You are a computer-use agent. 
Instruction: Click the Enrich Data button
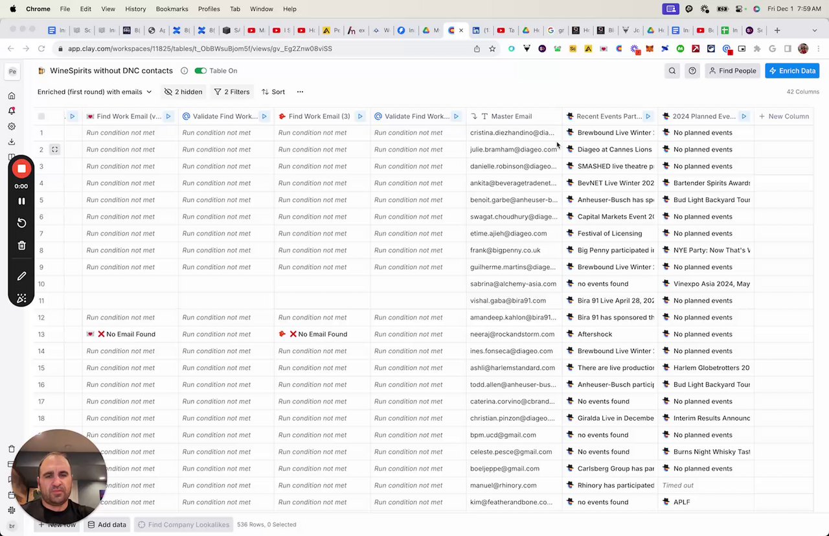coord(792,71)
